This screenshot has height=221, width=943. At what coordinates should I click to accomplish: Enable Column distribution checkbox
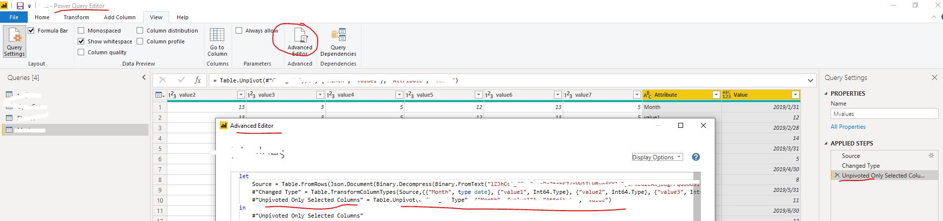(x=140, y=31)
